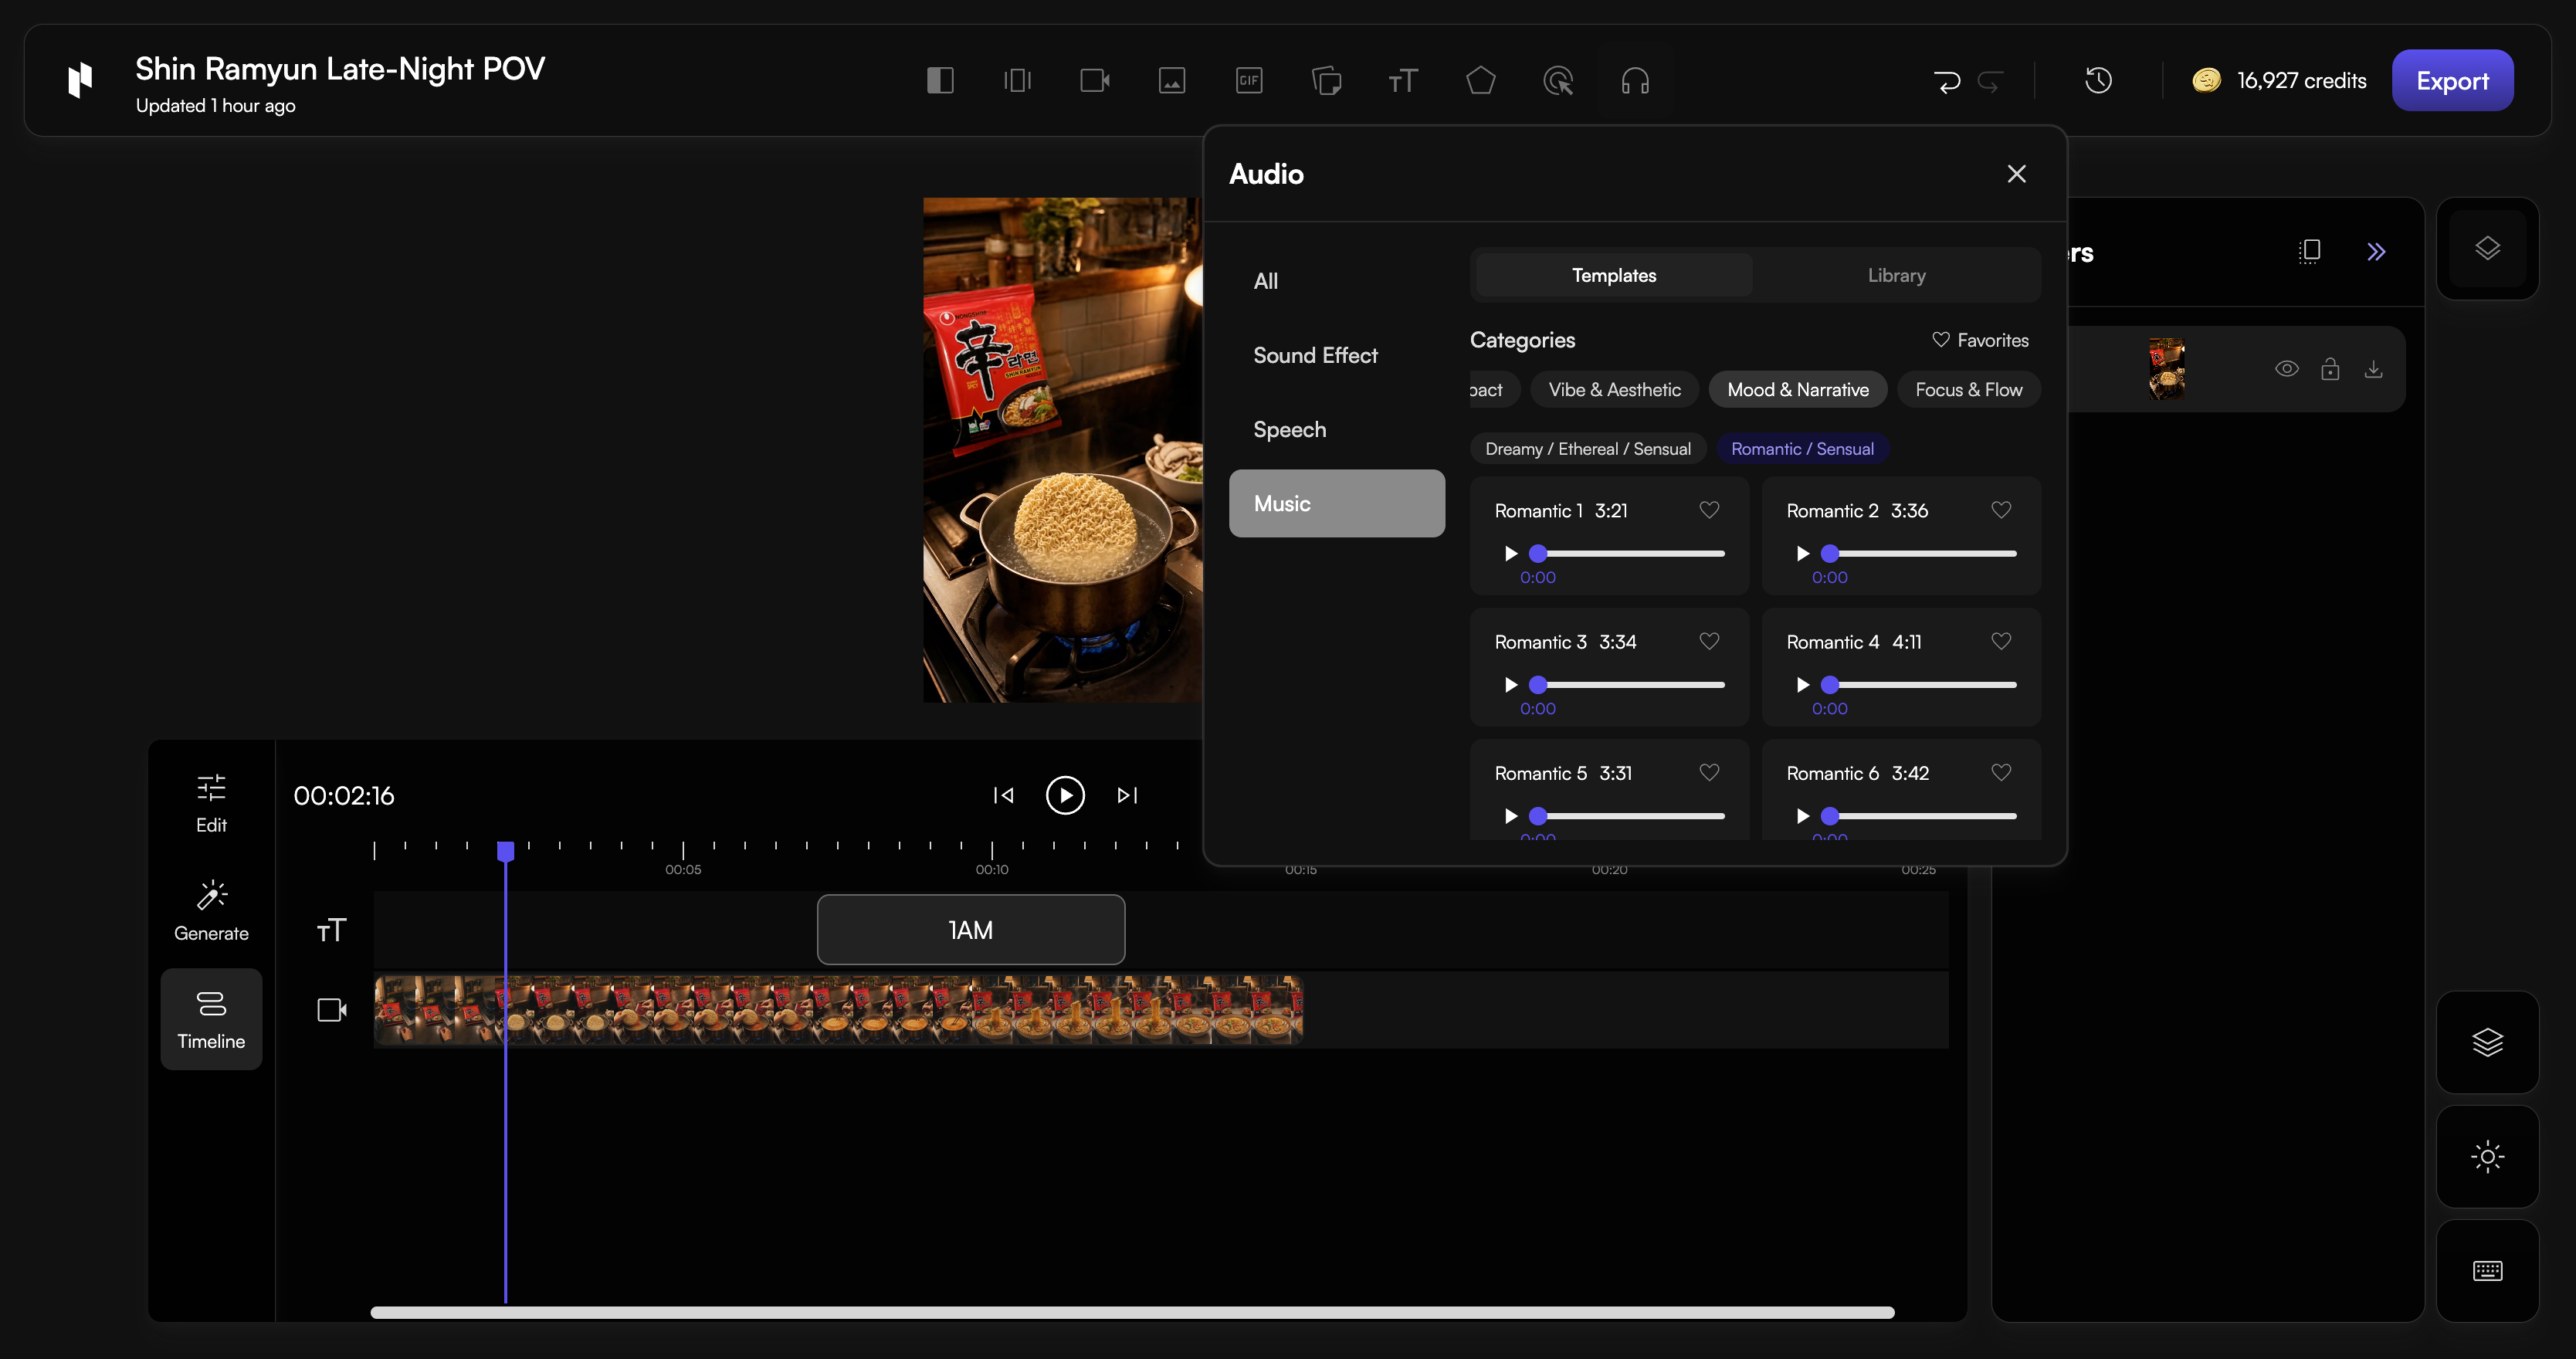Add a video using the camera icon
Viewport: 2576px width, 1359px height.
tap(1095, 80)
